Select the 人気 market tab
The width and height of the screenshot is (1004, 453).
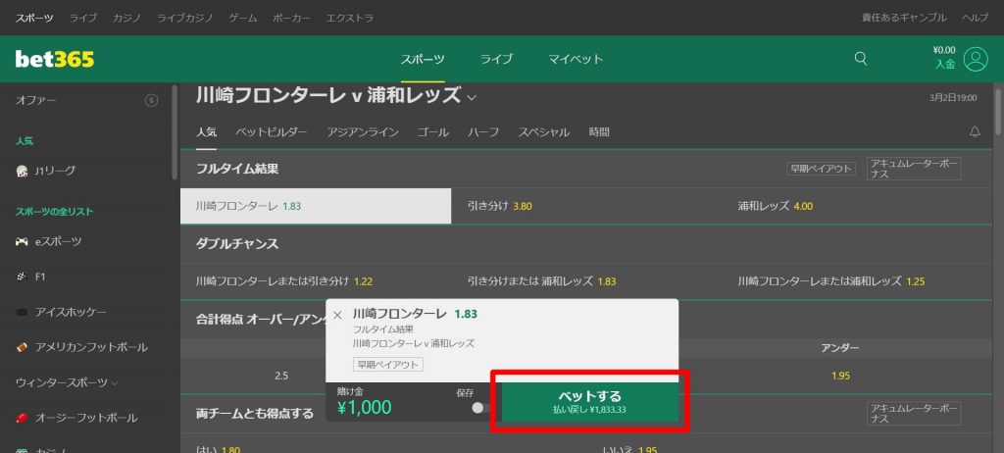[206, 132]
